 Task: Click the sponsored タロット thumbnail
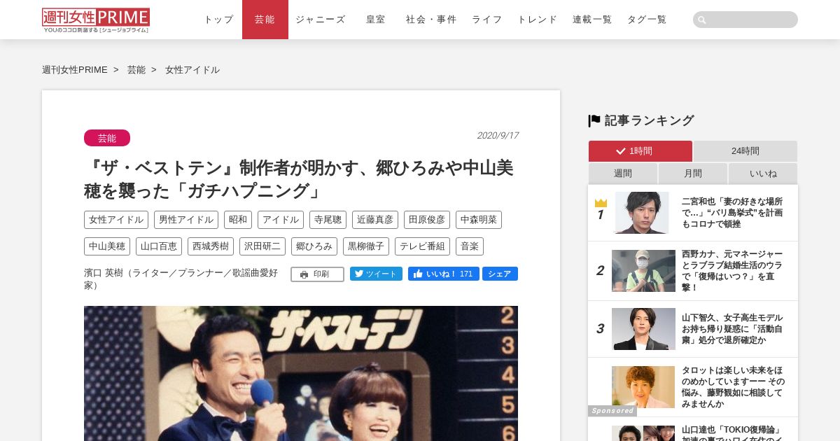[x=643, y=387]
